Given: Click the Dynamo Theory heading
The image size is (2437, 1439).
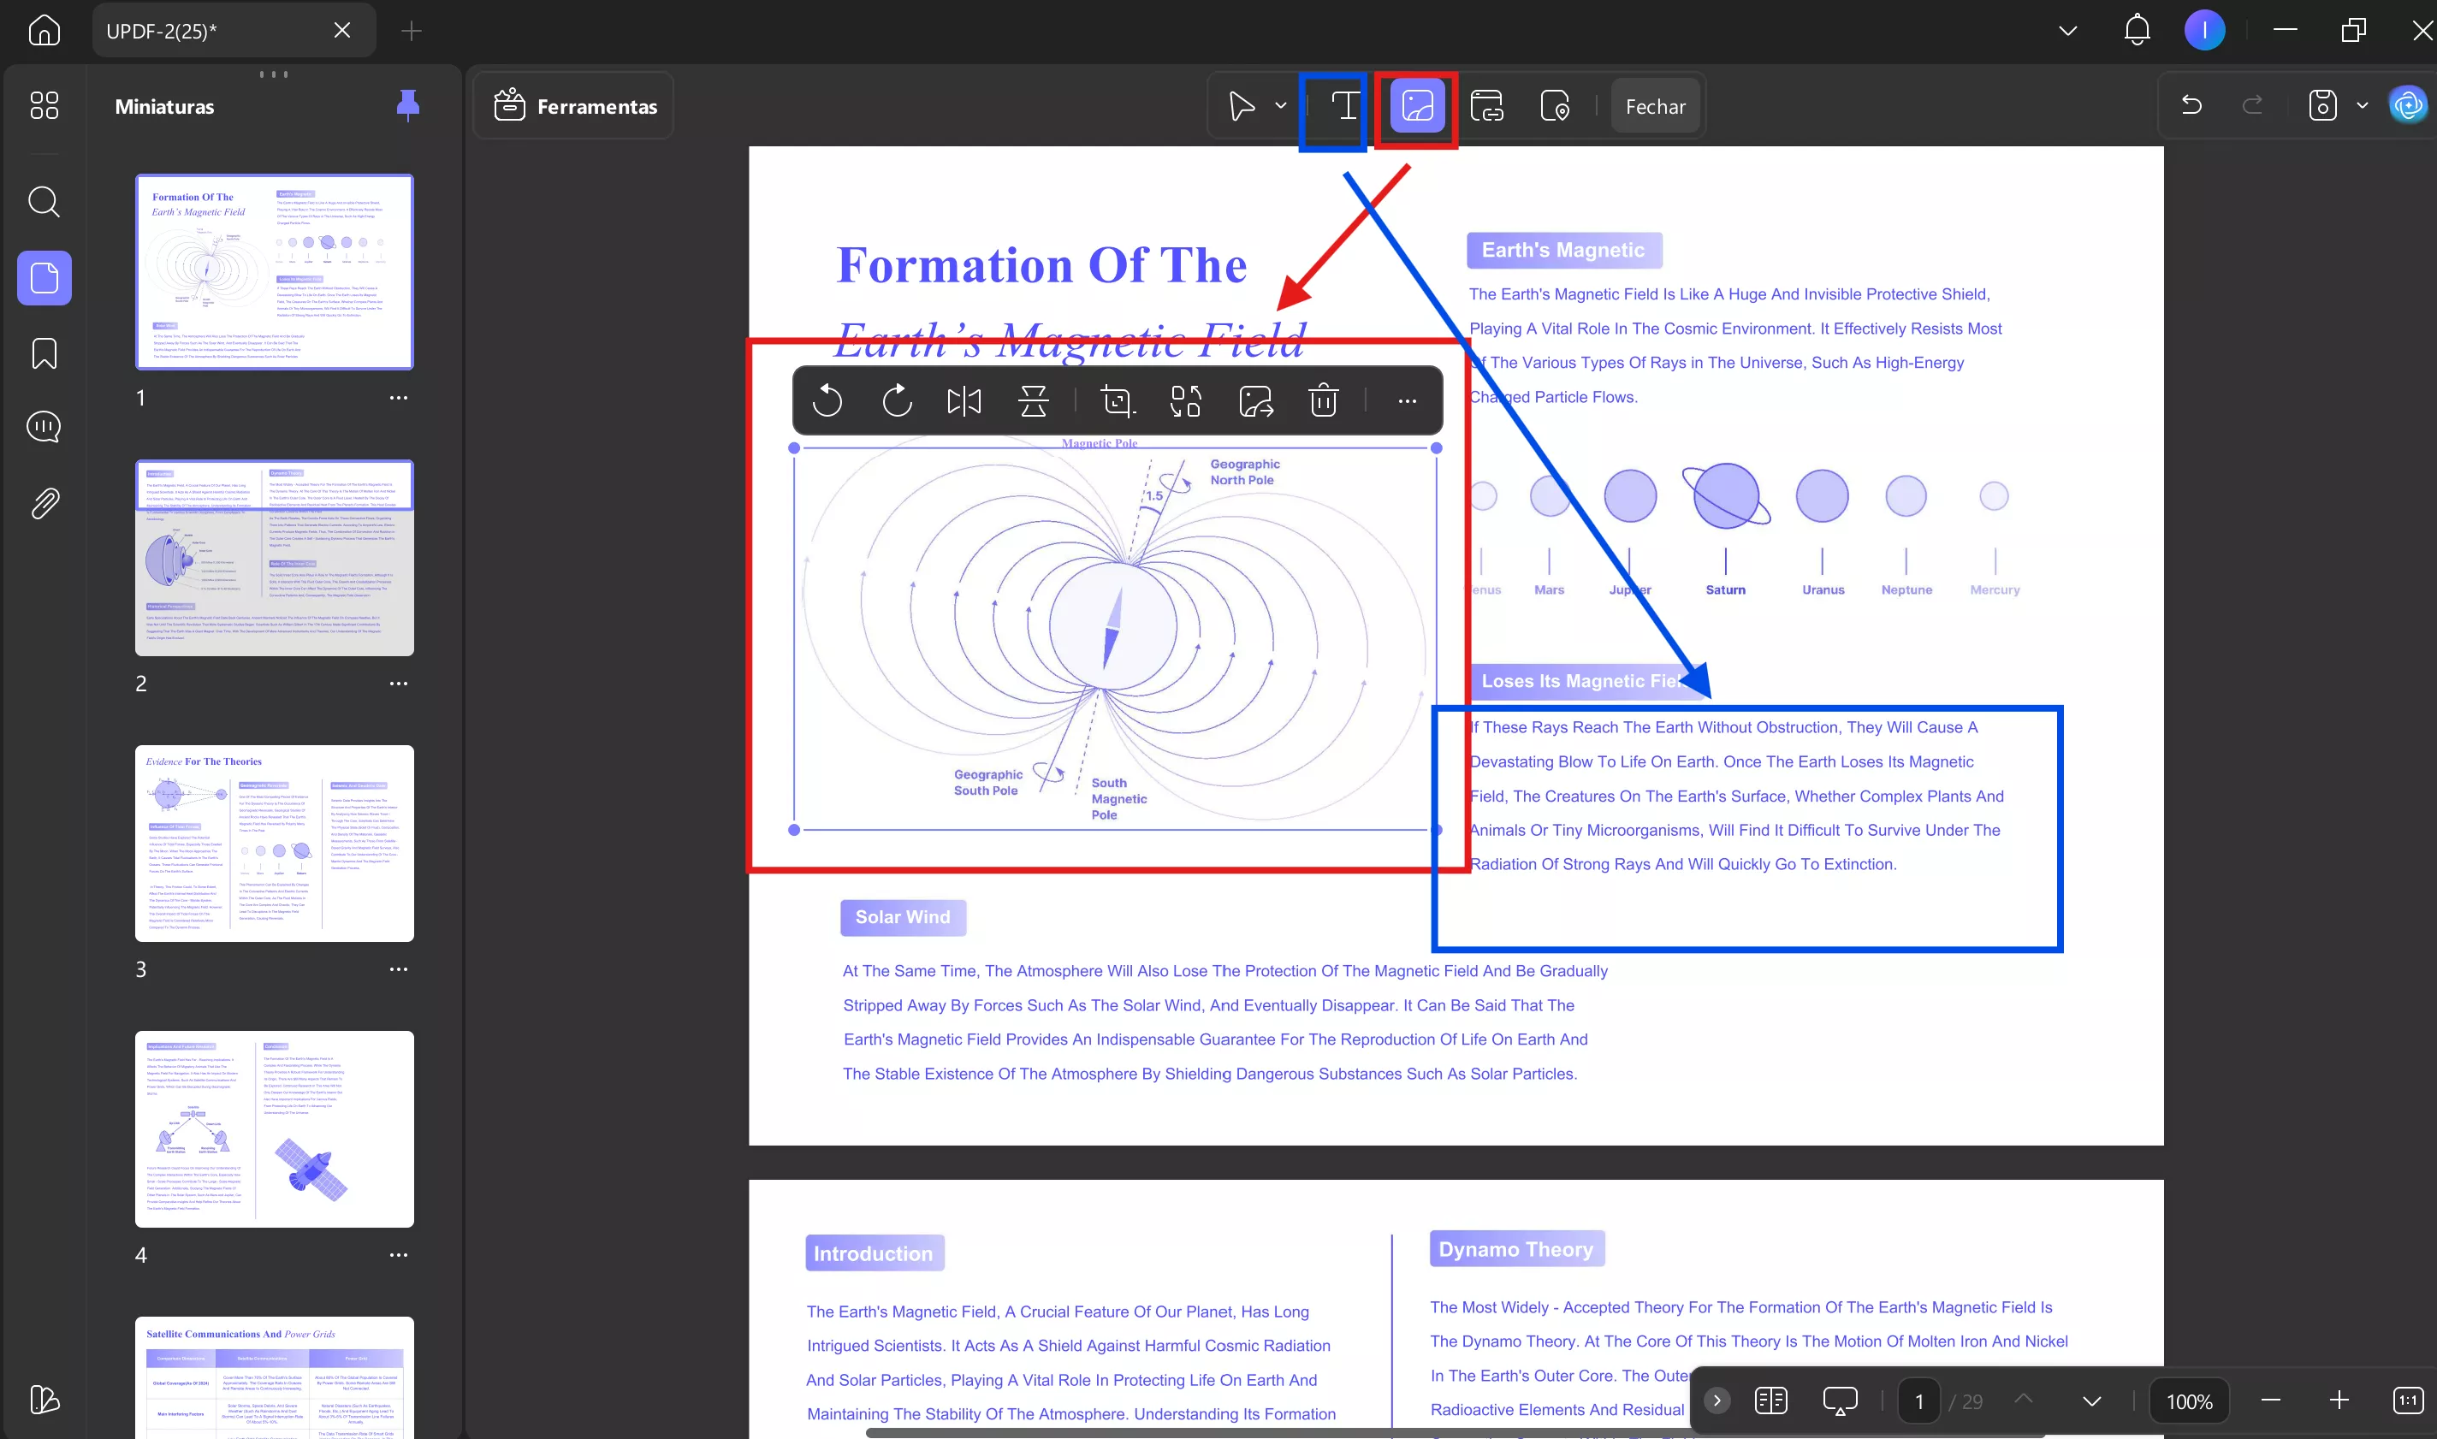Looking at the screenshot, I should point(1516,1249).
